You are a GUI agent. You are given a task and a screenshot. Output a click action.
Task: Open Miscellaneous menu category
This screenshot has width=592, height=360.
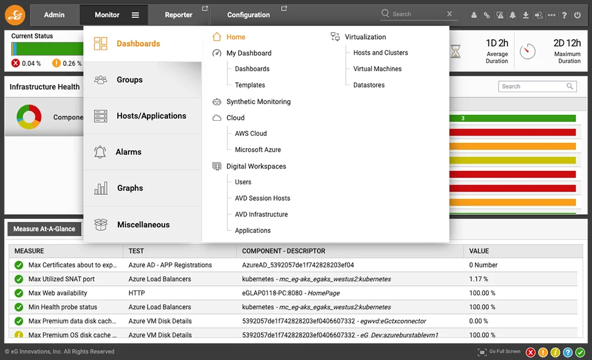142,225
